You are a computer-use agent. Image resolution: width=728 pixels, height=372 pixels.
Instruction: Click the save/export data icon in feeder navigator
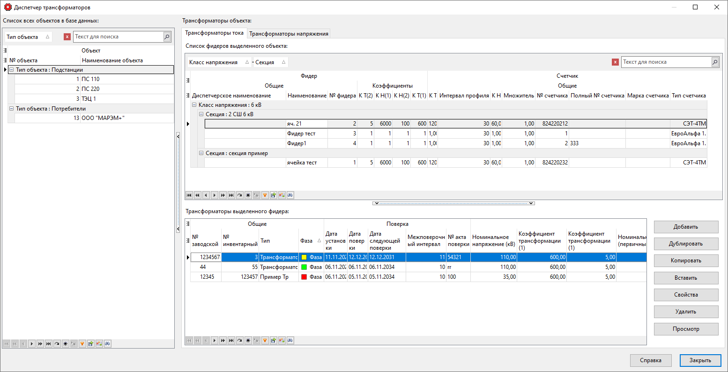274,195
